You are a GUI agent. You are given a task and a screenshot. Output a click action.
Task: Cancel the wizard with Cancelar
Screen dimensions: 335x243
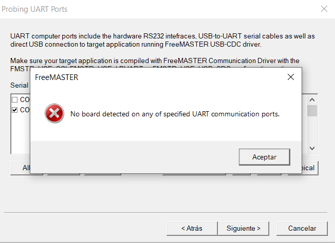pos(302,228)
